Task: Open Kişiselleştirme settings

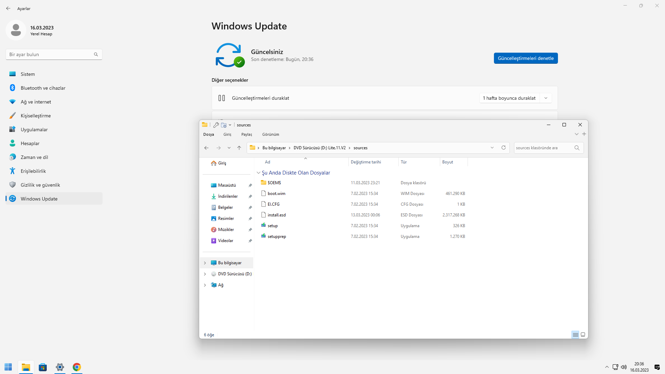Action: point(54,116)
